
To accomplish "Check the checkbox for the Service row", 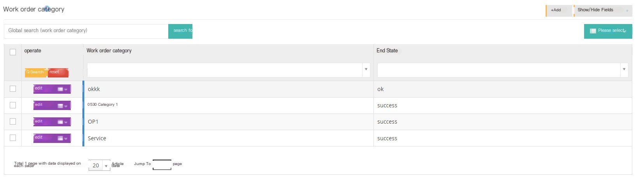I will [13, 138].
